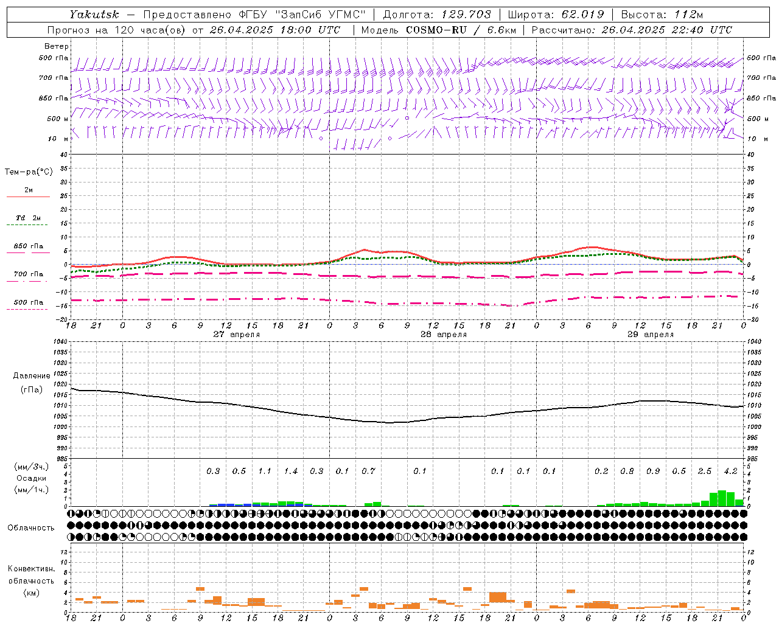Click the '29 апреля' date label
Screen dimensions: 779x623
pyautogui.click(x=651, y=335)
